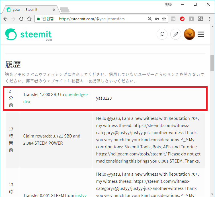Click the Steemit logo
This screenshot has width=215, height=197.
(x=28, y=34)
